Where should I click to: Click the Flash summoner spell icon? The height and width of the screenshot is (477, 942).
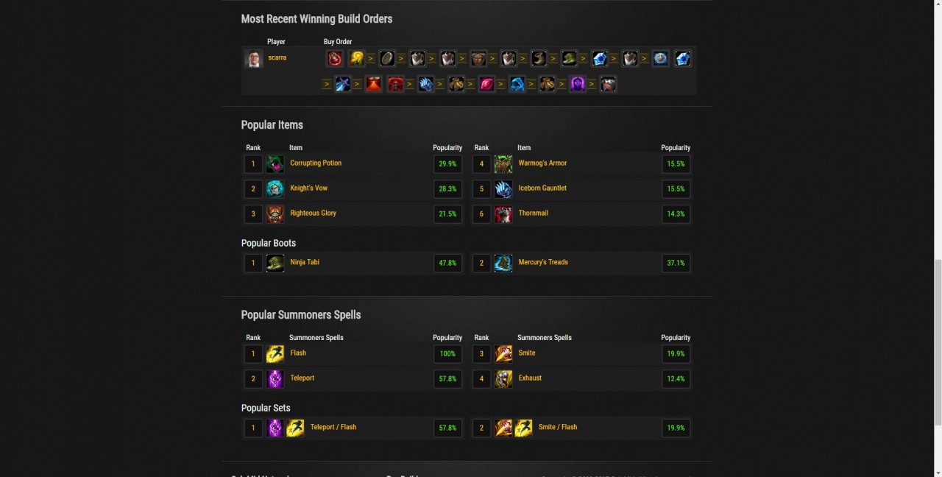click(275, 354)
